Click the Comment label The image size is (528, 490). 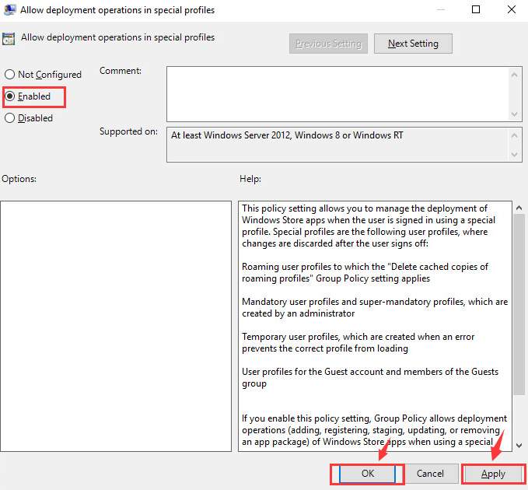(121, 71)
